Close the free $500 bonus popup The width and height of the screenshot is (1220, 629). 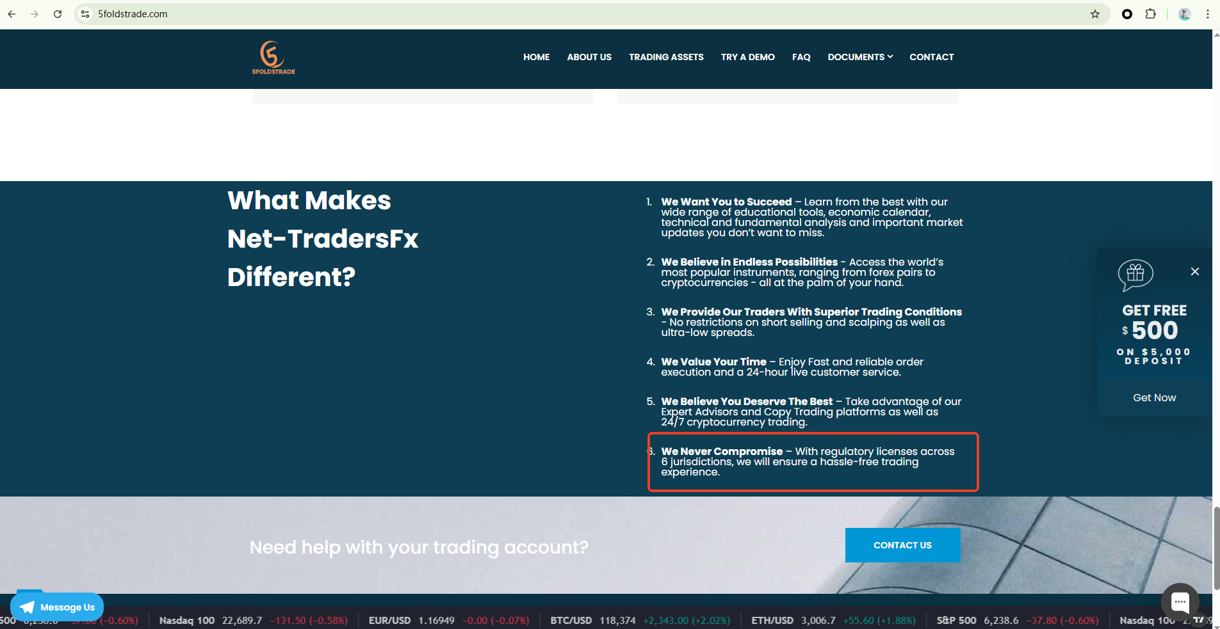[x=1195, y=271]
